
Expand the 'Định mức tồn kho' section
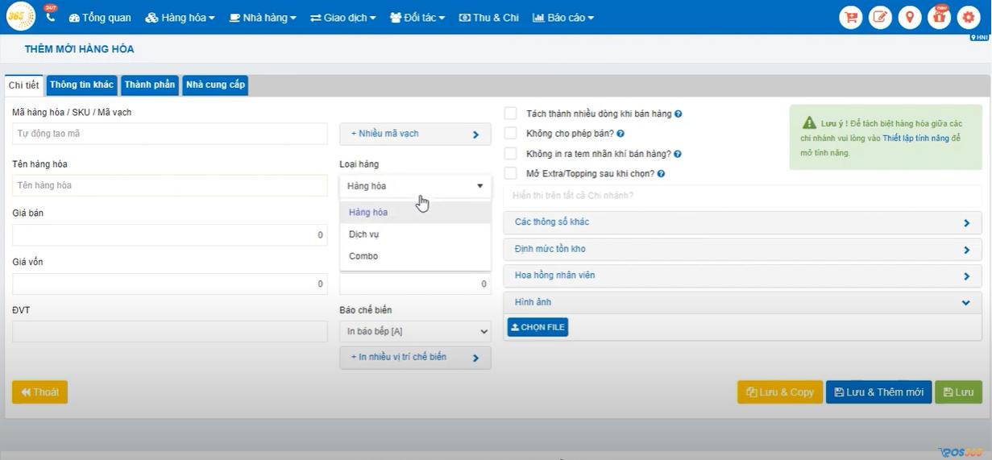pyautogui.click(x=741, y=250)
